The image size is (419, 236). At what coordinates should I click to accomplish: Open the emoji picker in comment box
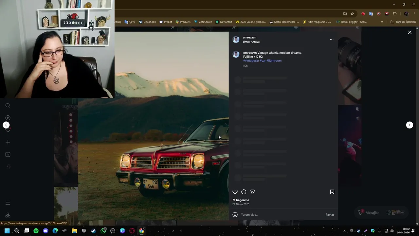(x=235, y=215)
